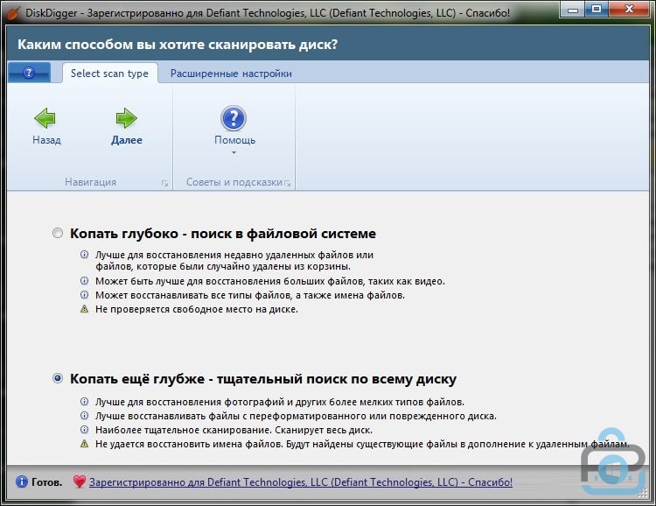Select the Копать ещё глубже radio button
This screenshot has width=656, height=506.
(58, 379)
